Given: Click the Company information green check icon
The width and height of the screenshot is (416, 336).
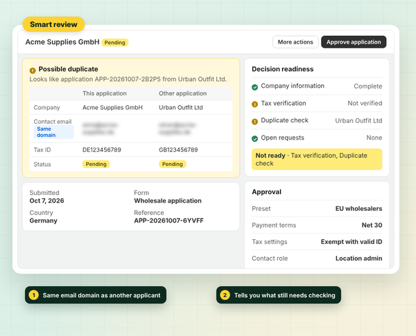Looking at the screenshot, I should pyautogui.click(x=254, y=87).
